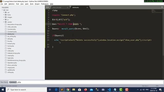Close the show_user.php tab
Screen dimensions: 164x92
tap(67, 7)
